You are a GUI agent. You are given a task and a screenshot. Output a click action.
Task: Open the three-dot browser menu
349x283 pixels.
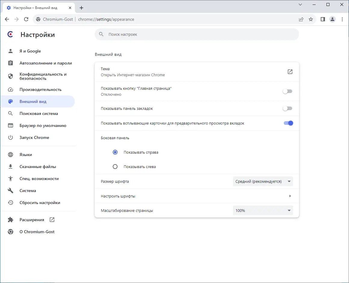342,19
